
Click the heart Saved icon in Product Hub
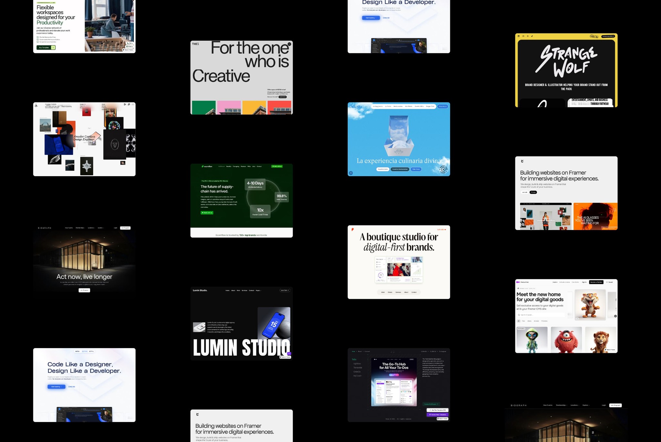pos(607,282)
